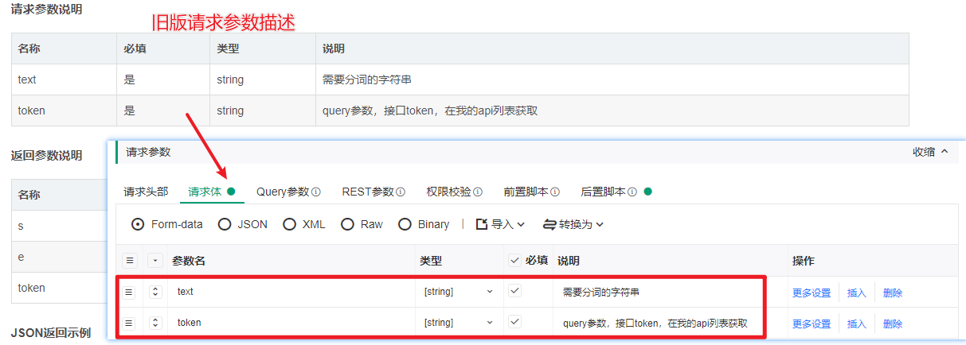Expand the header row small dropdown arrow

click(x=155, y=261)
